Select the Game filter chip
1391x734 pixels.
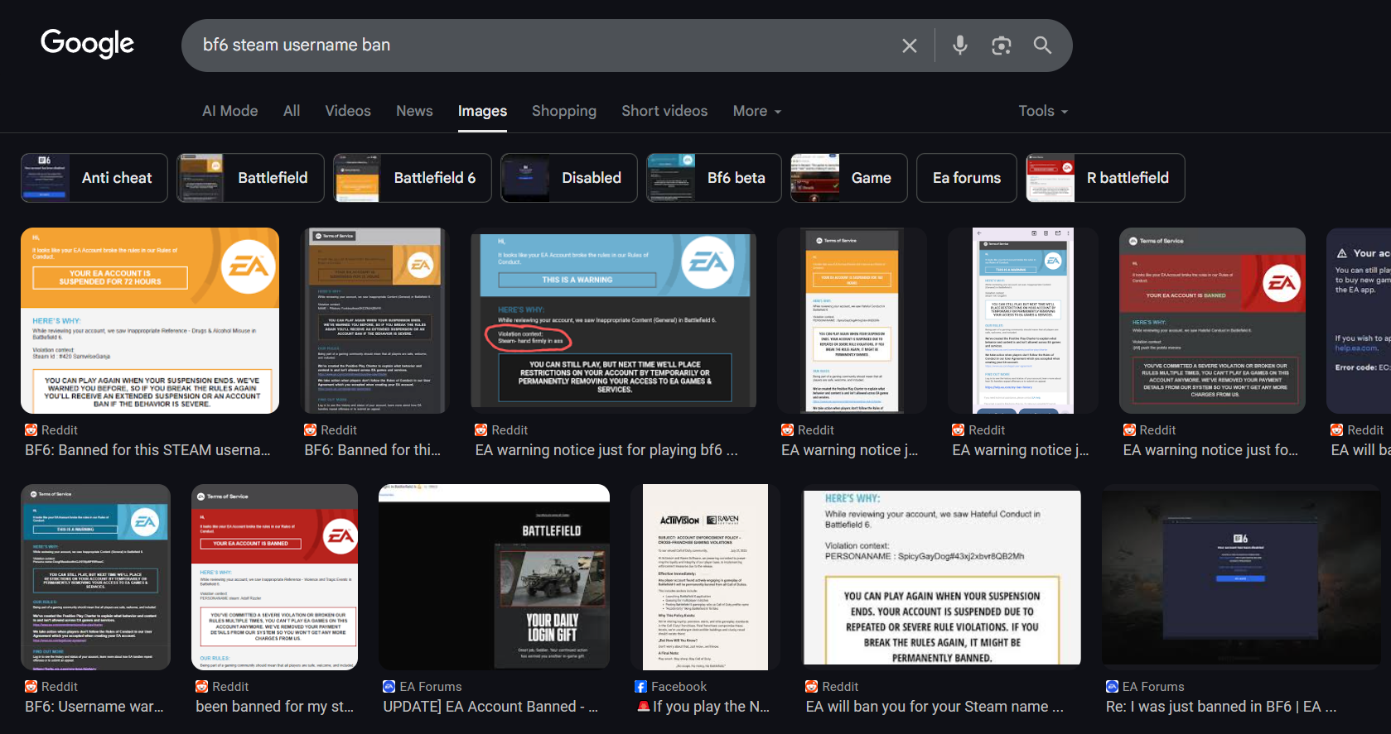tap(849, 178)
